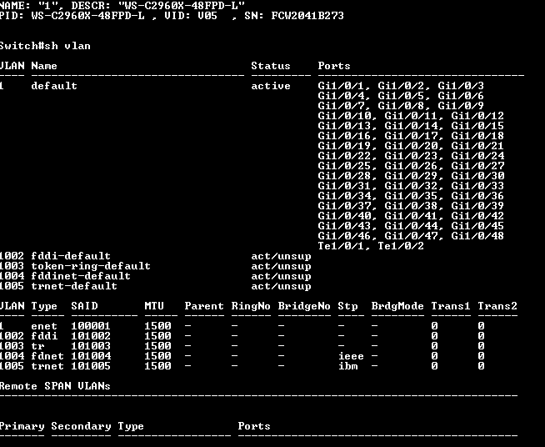This screenshot has height=447, width=545.
Task: Click port Gi1/0/48
Action: pos(477,236)
